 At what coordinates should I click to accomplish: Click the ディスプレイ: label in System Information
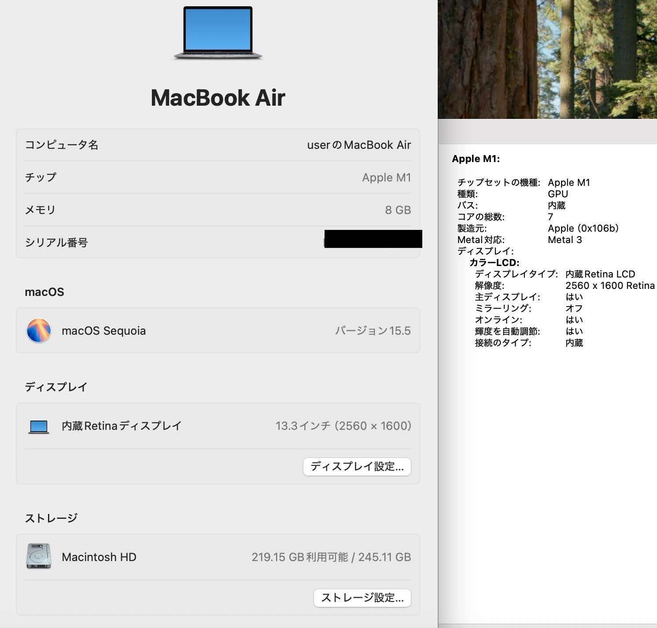click(486, 251)
